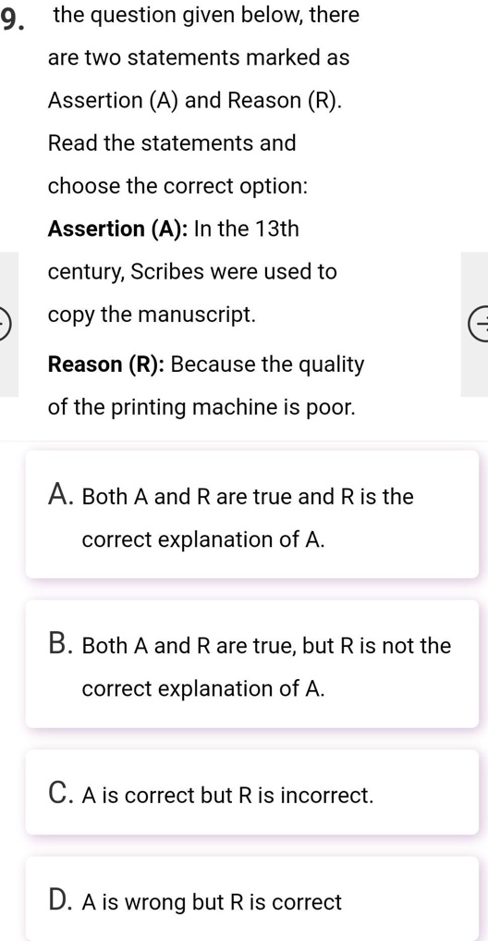Image resolution: width=488 pixels, height=941 pixels.
Task: Click the 'are two statements marked as' line
Action: tap(199, 58)
